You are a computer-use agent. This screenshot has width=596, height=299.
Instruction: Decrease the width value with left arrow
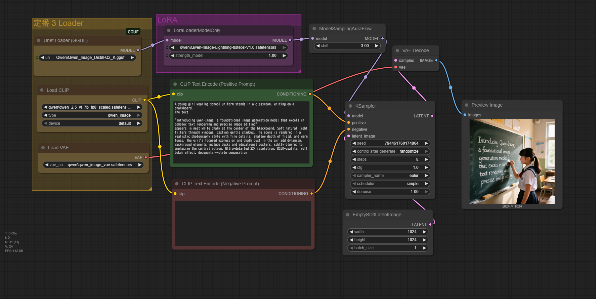(351, 232)
